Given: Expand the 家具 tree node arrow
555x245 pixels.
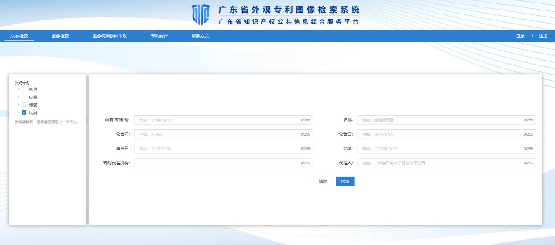Looking at the screenshot, I should pyautogui.click(x=18, y=89).
